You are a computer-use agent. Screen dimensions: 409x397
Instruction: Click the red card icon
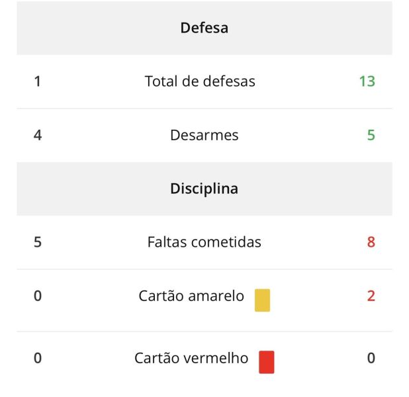pyautogui.click(x=266, y=362)
